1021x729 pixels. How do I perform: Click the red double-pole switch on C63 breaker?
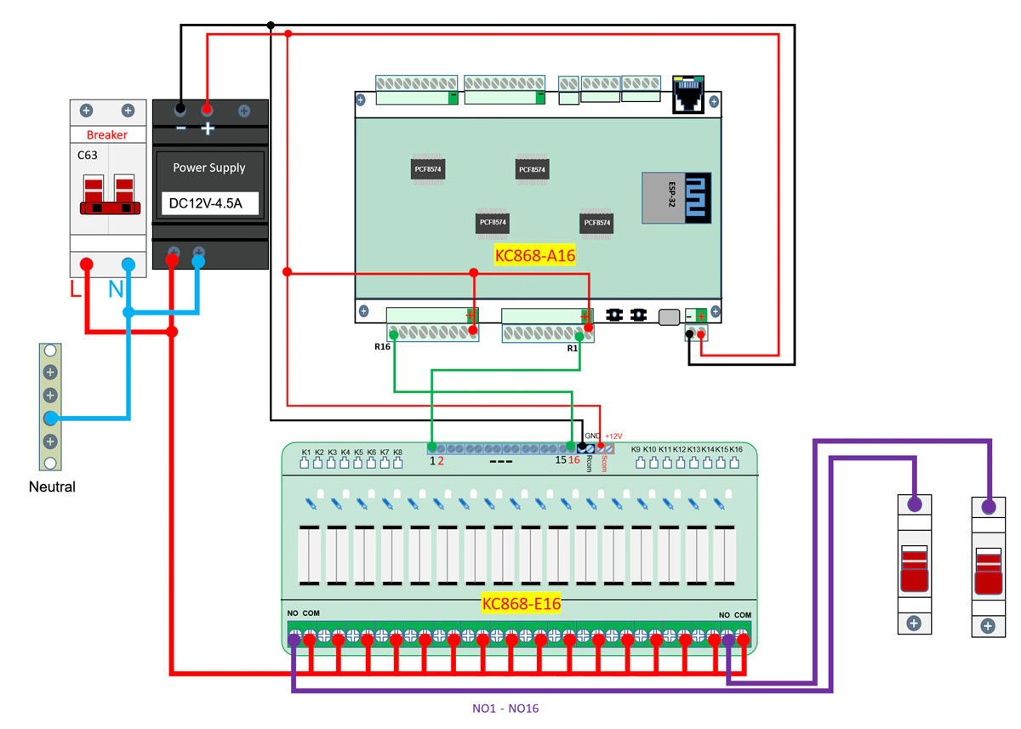coord(111,195)
